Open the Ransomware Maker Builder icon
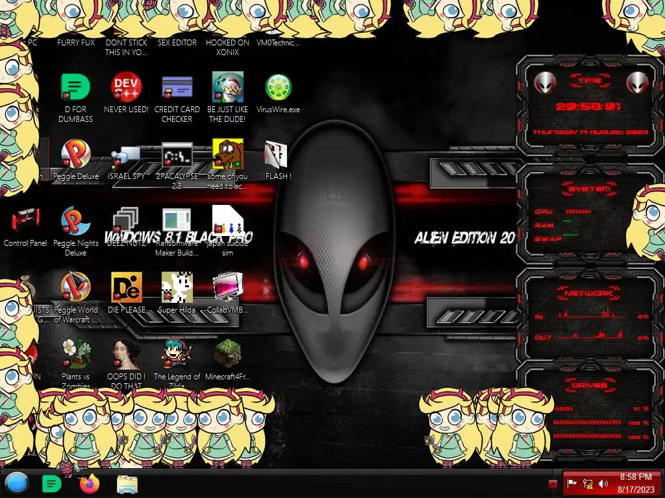The width and height of the screenshot is (665, 498). [177, 220]
